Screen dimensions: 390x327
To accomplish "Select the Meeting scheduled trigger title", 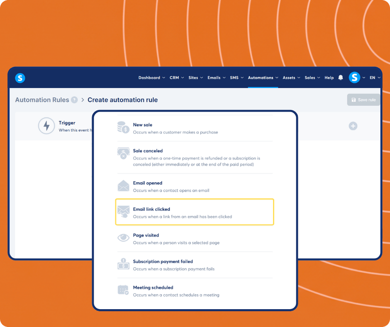I will [x=153, y=288].
